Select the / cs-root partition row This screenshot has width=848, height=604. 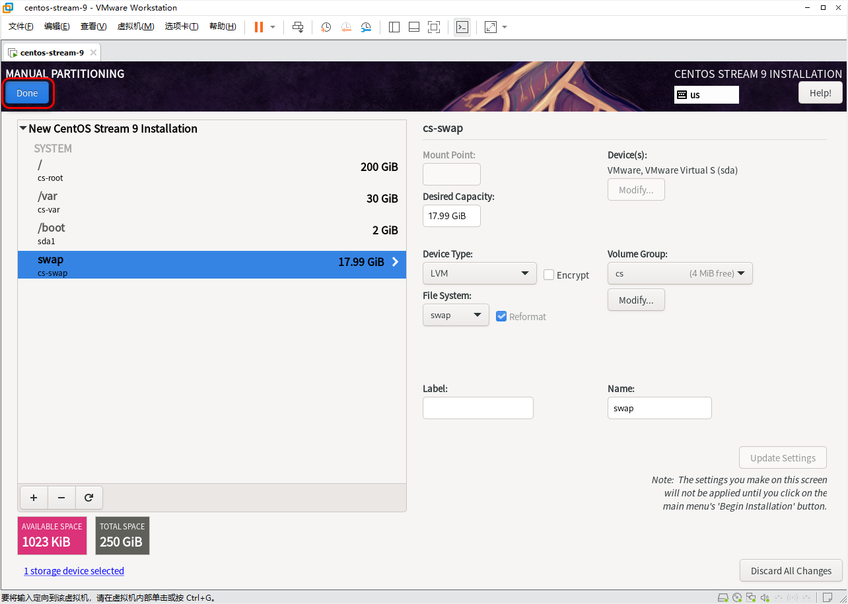click(212, 171)
